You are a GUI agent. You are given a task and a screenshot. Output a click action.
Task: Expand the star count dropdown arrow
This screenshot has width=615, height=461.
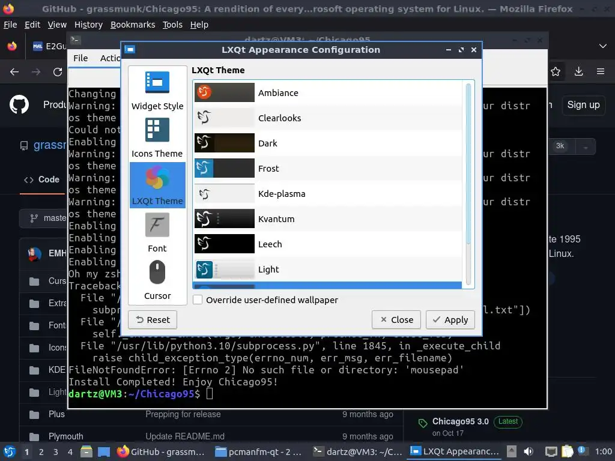[x=586, y=147]
